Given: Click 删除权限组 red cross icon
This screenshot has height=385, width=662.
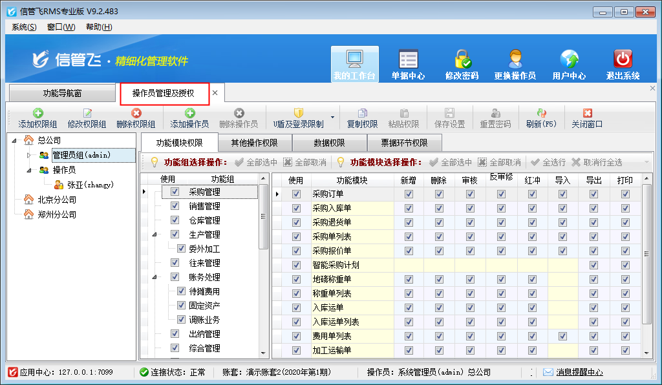Looking at the screenshot, I should point(136,113).
